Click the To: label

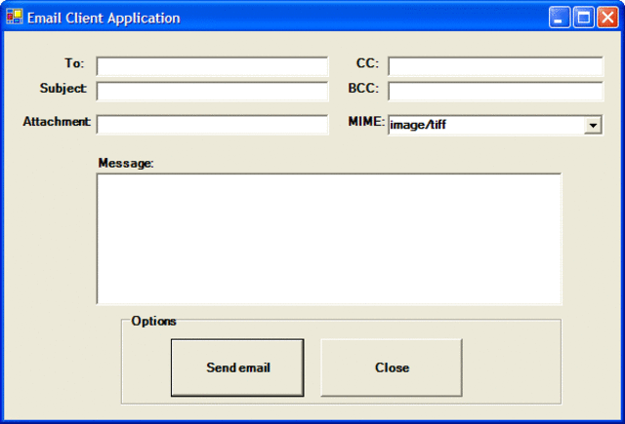pyautogui.click(x=74, y=63)
